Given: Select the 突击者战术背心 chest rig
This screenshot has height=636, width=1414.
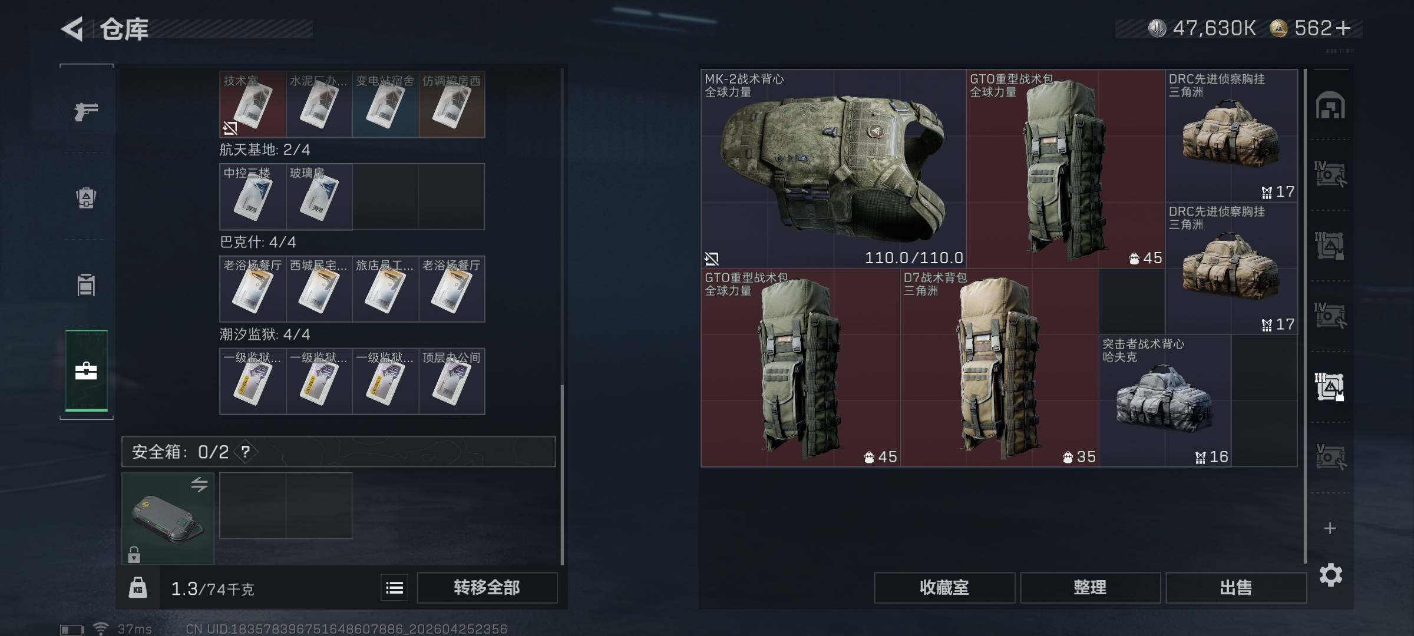Looking at the screenshot, I should click(x=1165, y=401).
